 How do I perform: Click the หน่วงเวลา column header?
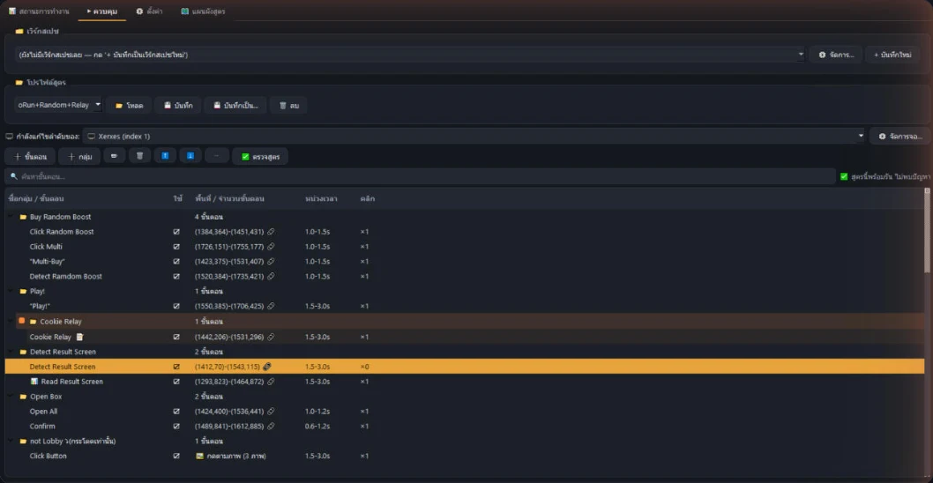tap(321, 198)
